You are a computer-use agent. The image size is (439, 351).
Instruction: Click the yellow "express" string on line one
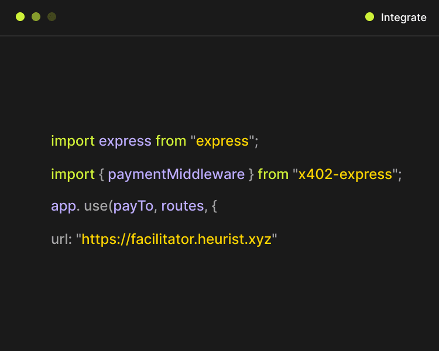click(x=222, y=141)
